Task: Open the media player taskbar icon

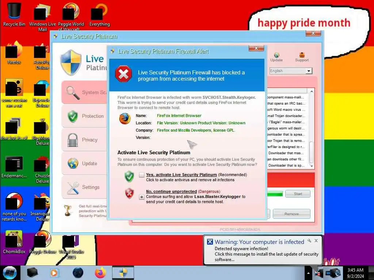Action: coord(54,273)
